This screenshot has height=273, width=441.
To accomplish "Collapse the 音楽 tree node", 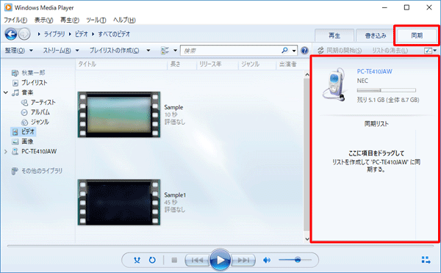I will coord(6,92).
